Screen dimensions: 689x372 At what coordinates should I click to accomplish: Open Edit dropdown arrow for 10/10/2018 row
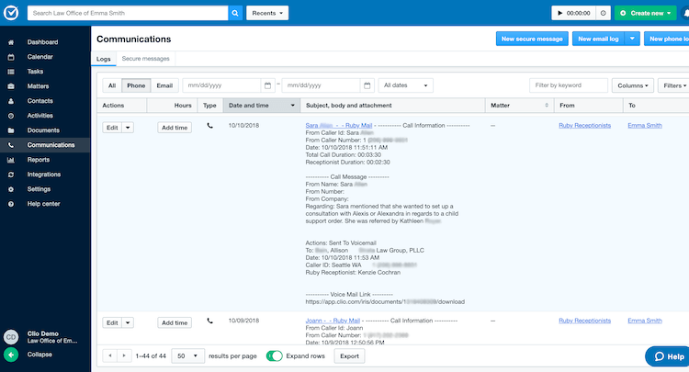(x=128, y=128)
